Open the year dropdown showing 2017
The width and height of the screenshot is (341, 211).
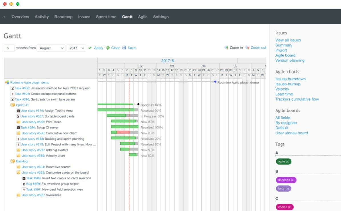[x=76, y=48]
